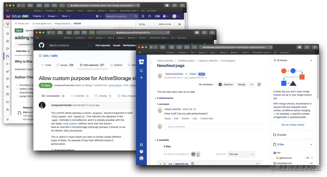Open GitLab to-do list icon in top navbar
Viewport: 327px width, 177px height.
[157, 16]
